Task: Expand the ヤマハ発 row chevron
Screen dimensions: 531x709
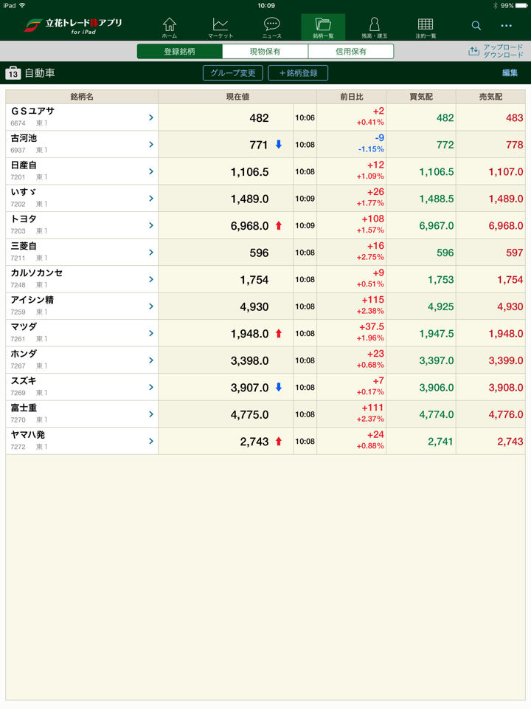Action: pos(150,441)
